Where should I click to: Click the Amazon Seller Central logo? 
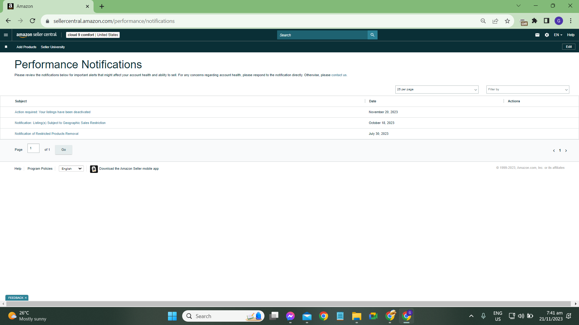(x=36, y=35)
